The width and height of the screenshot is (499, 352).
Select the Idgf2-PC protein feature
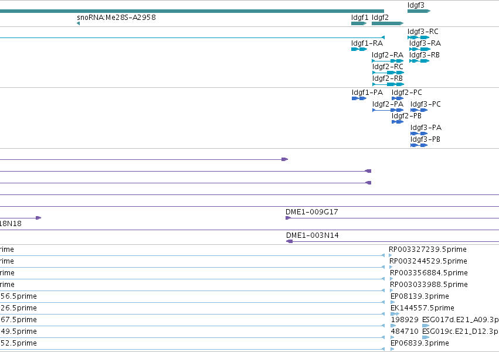point(398,98)
